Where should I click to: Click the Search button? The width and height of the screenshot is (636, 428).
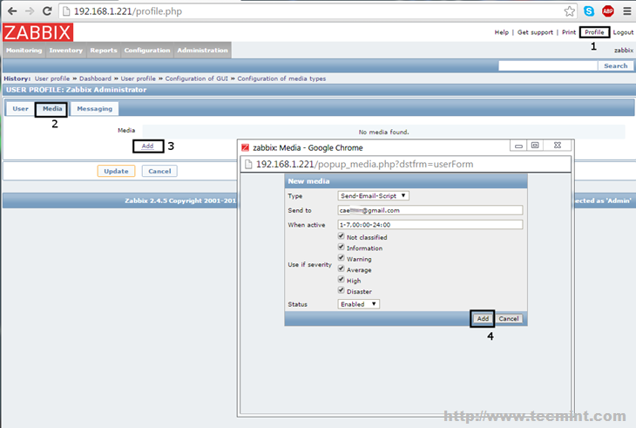point(615,65)
